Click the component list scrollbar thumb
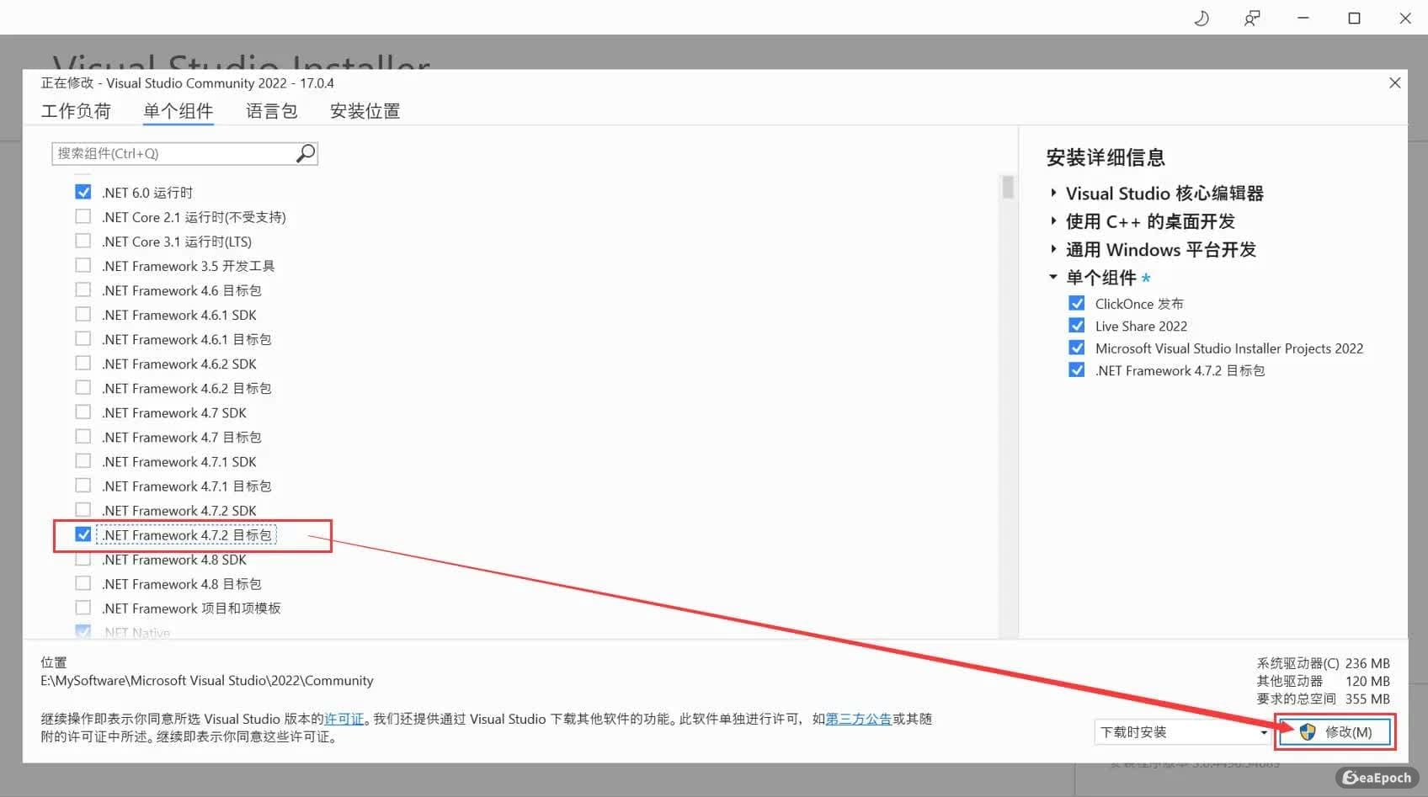Viewport: 1428px width, 797px height. [1008, 187]
